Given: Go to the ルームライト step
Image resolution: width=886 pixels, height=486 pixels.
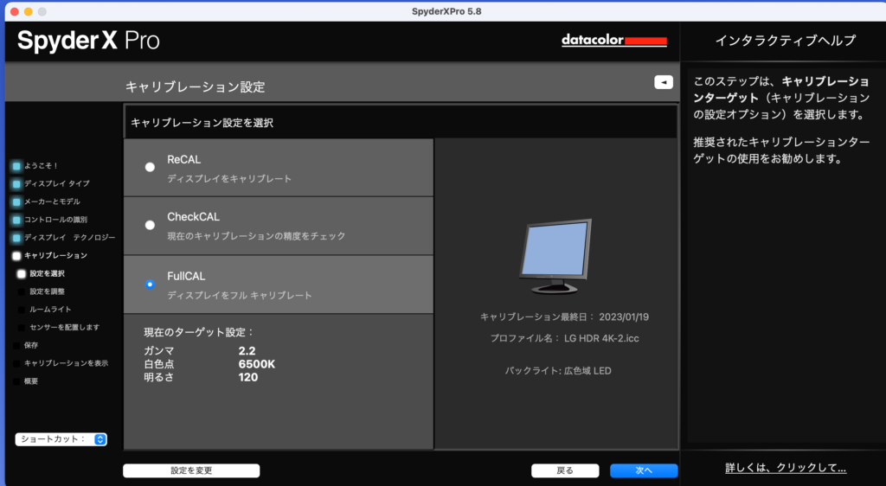Looking at the screenshot, I should [50, 310].
